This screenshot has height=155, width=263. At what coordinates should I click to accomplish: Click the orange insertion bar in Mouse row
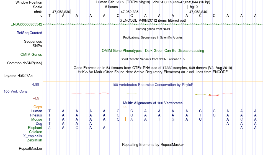125,119
